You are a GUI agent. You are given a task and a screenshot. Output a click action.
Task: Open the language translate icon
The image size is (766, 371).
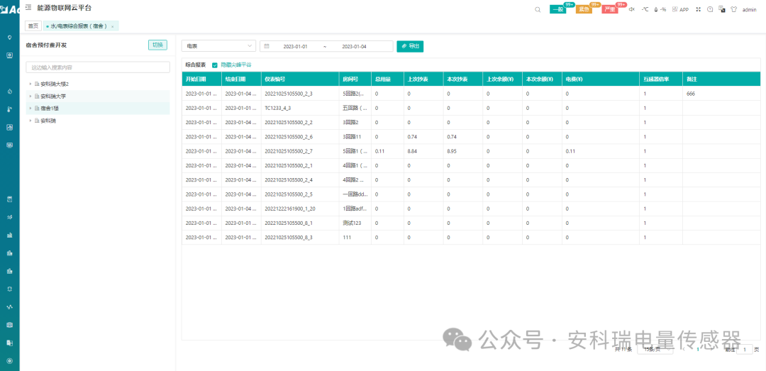click(721, 9)
